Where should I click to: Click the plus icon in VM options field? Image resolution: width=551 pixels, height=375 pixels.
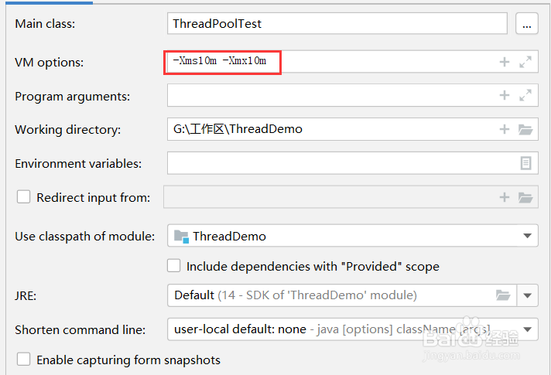pyautogui.click(x=504, y=62)
